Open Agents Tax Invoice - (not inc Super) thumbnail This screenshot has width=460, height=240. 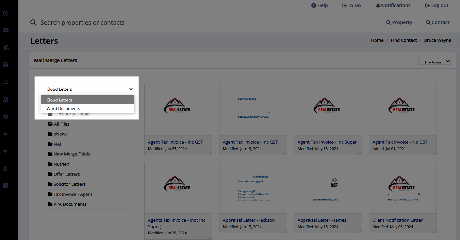click(x=178, y=187)
